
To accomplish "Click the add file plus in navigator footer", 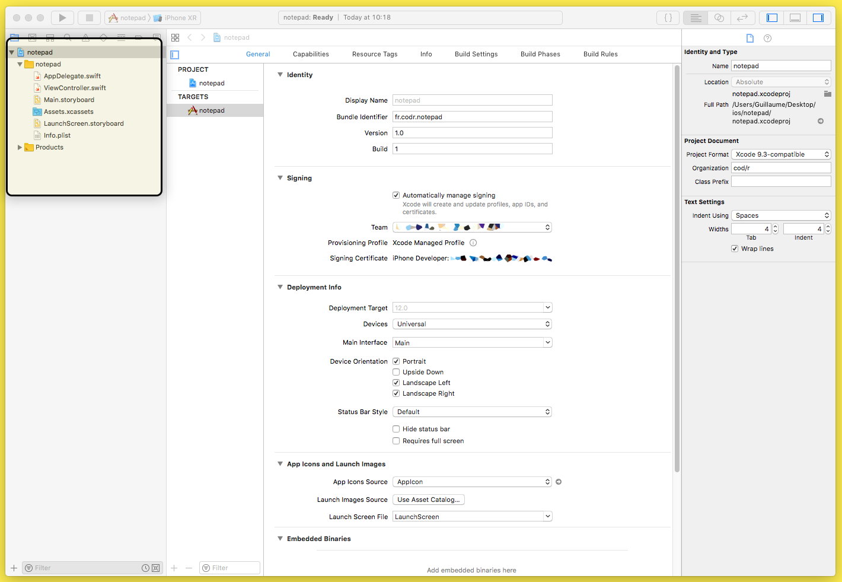I will [x=14, y=568].
